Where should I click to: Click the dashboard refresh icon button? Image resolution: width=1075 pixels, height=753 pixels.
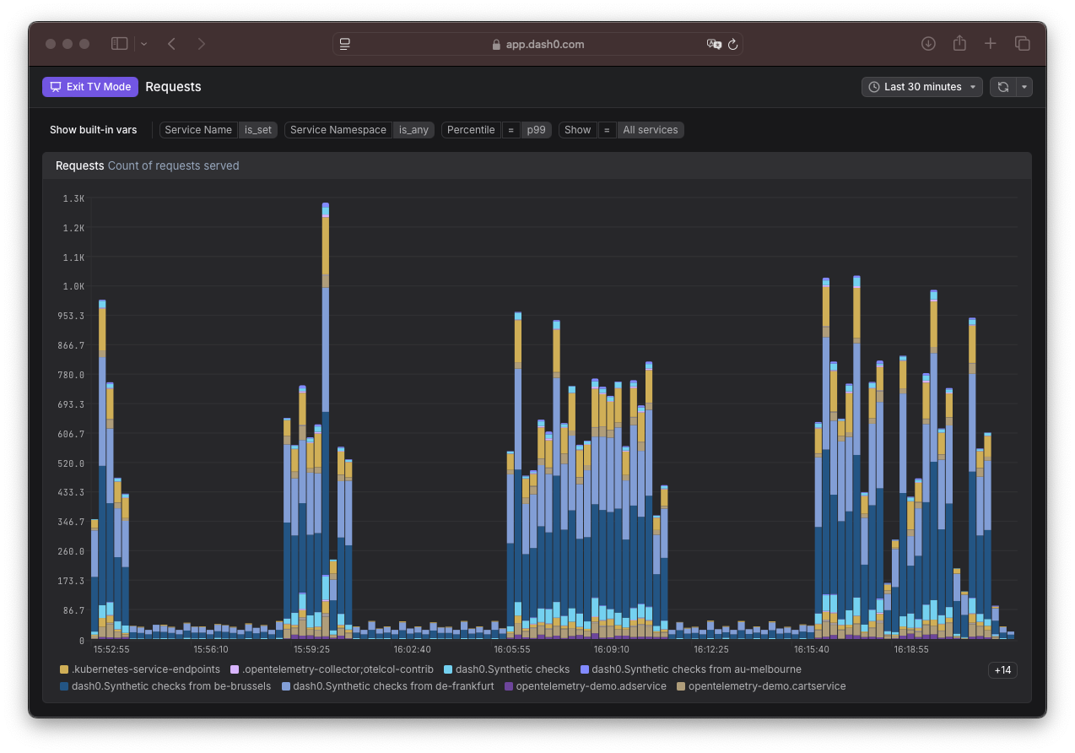pos(1002,87)
